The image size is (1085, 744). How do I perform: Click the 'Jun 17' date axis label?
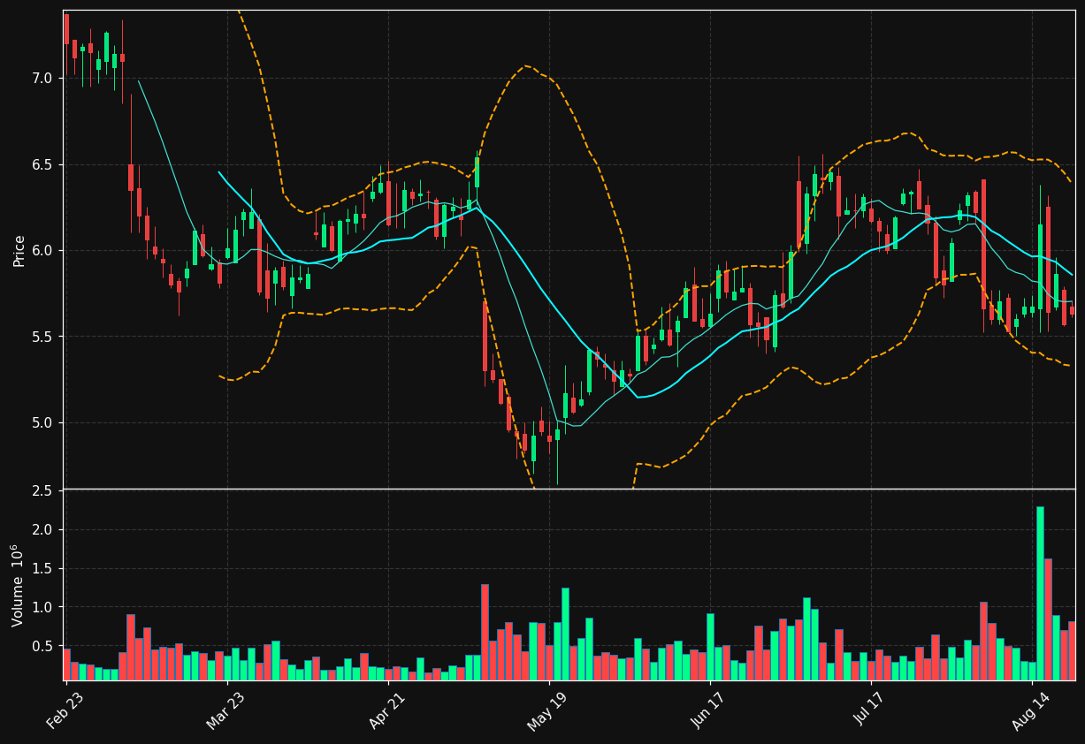pyautogui.click(x=711, y=712)
